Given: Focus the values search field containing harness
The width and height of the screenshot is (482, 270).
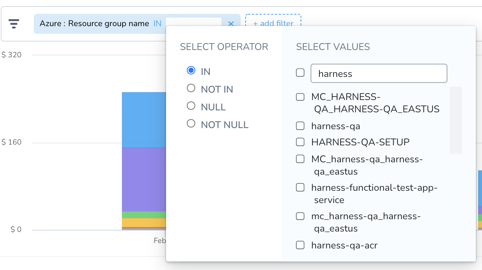Looking at the screenshot, I should point(379,73).
